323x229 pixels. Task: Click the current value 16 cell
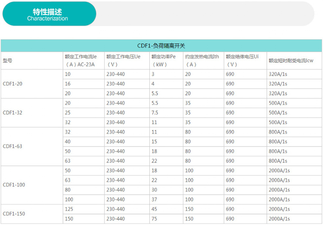84,84
